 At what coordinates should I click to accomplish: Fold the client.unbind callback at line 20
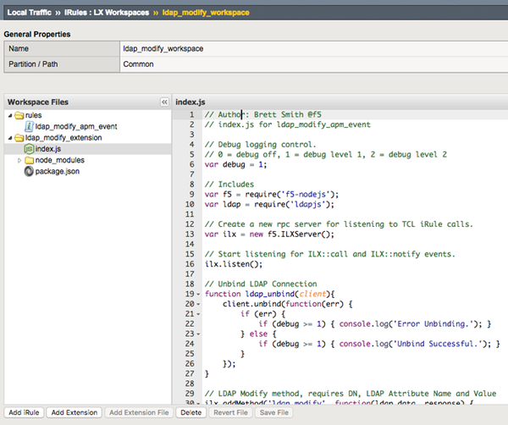[199, 303]
